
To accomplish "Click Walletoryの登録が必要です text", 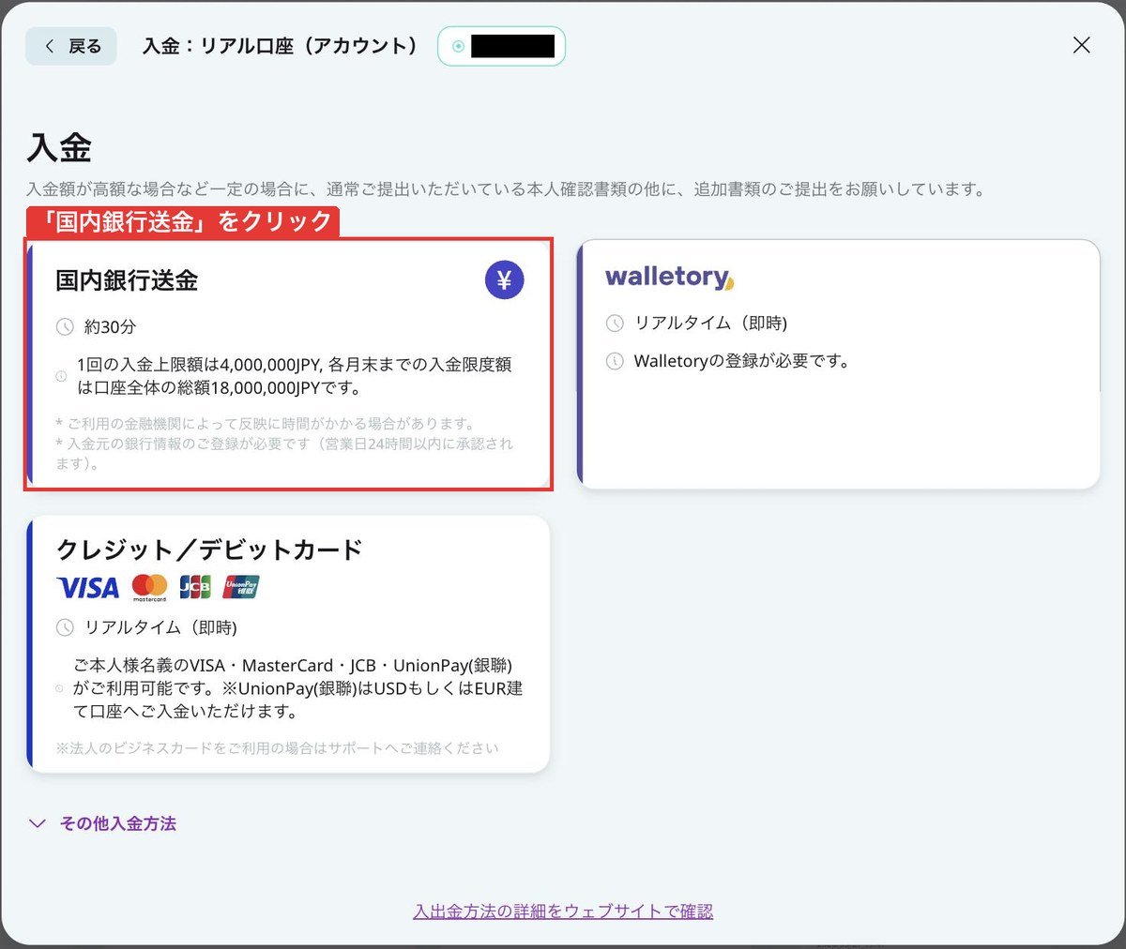I will [741, 361].
